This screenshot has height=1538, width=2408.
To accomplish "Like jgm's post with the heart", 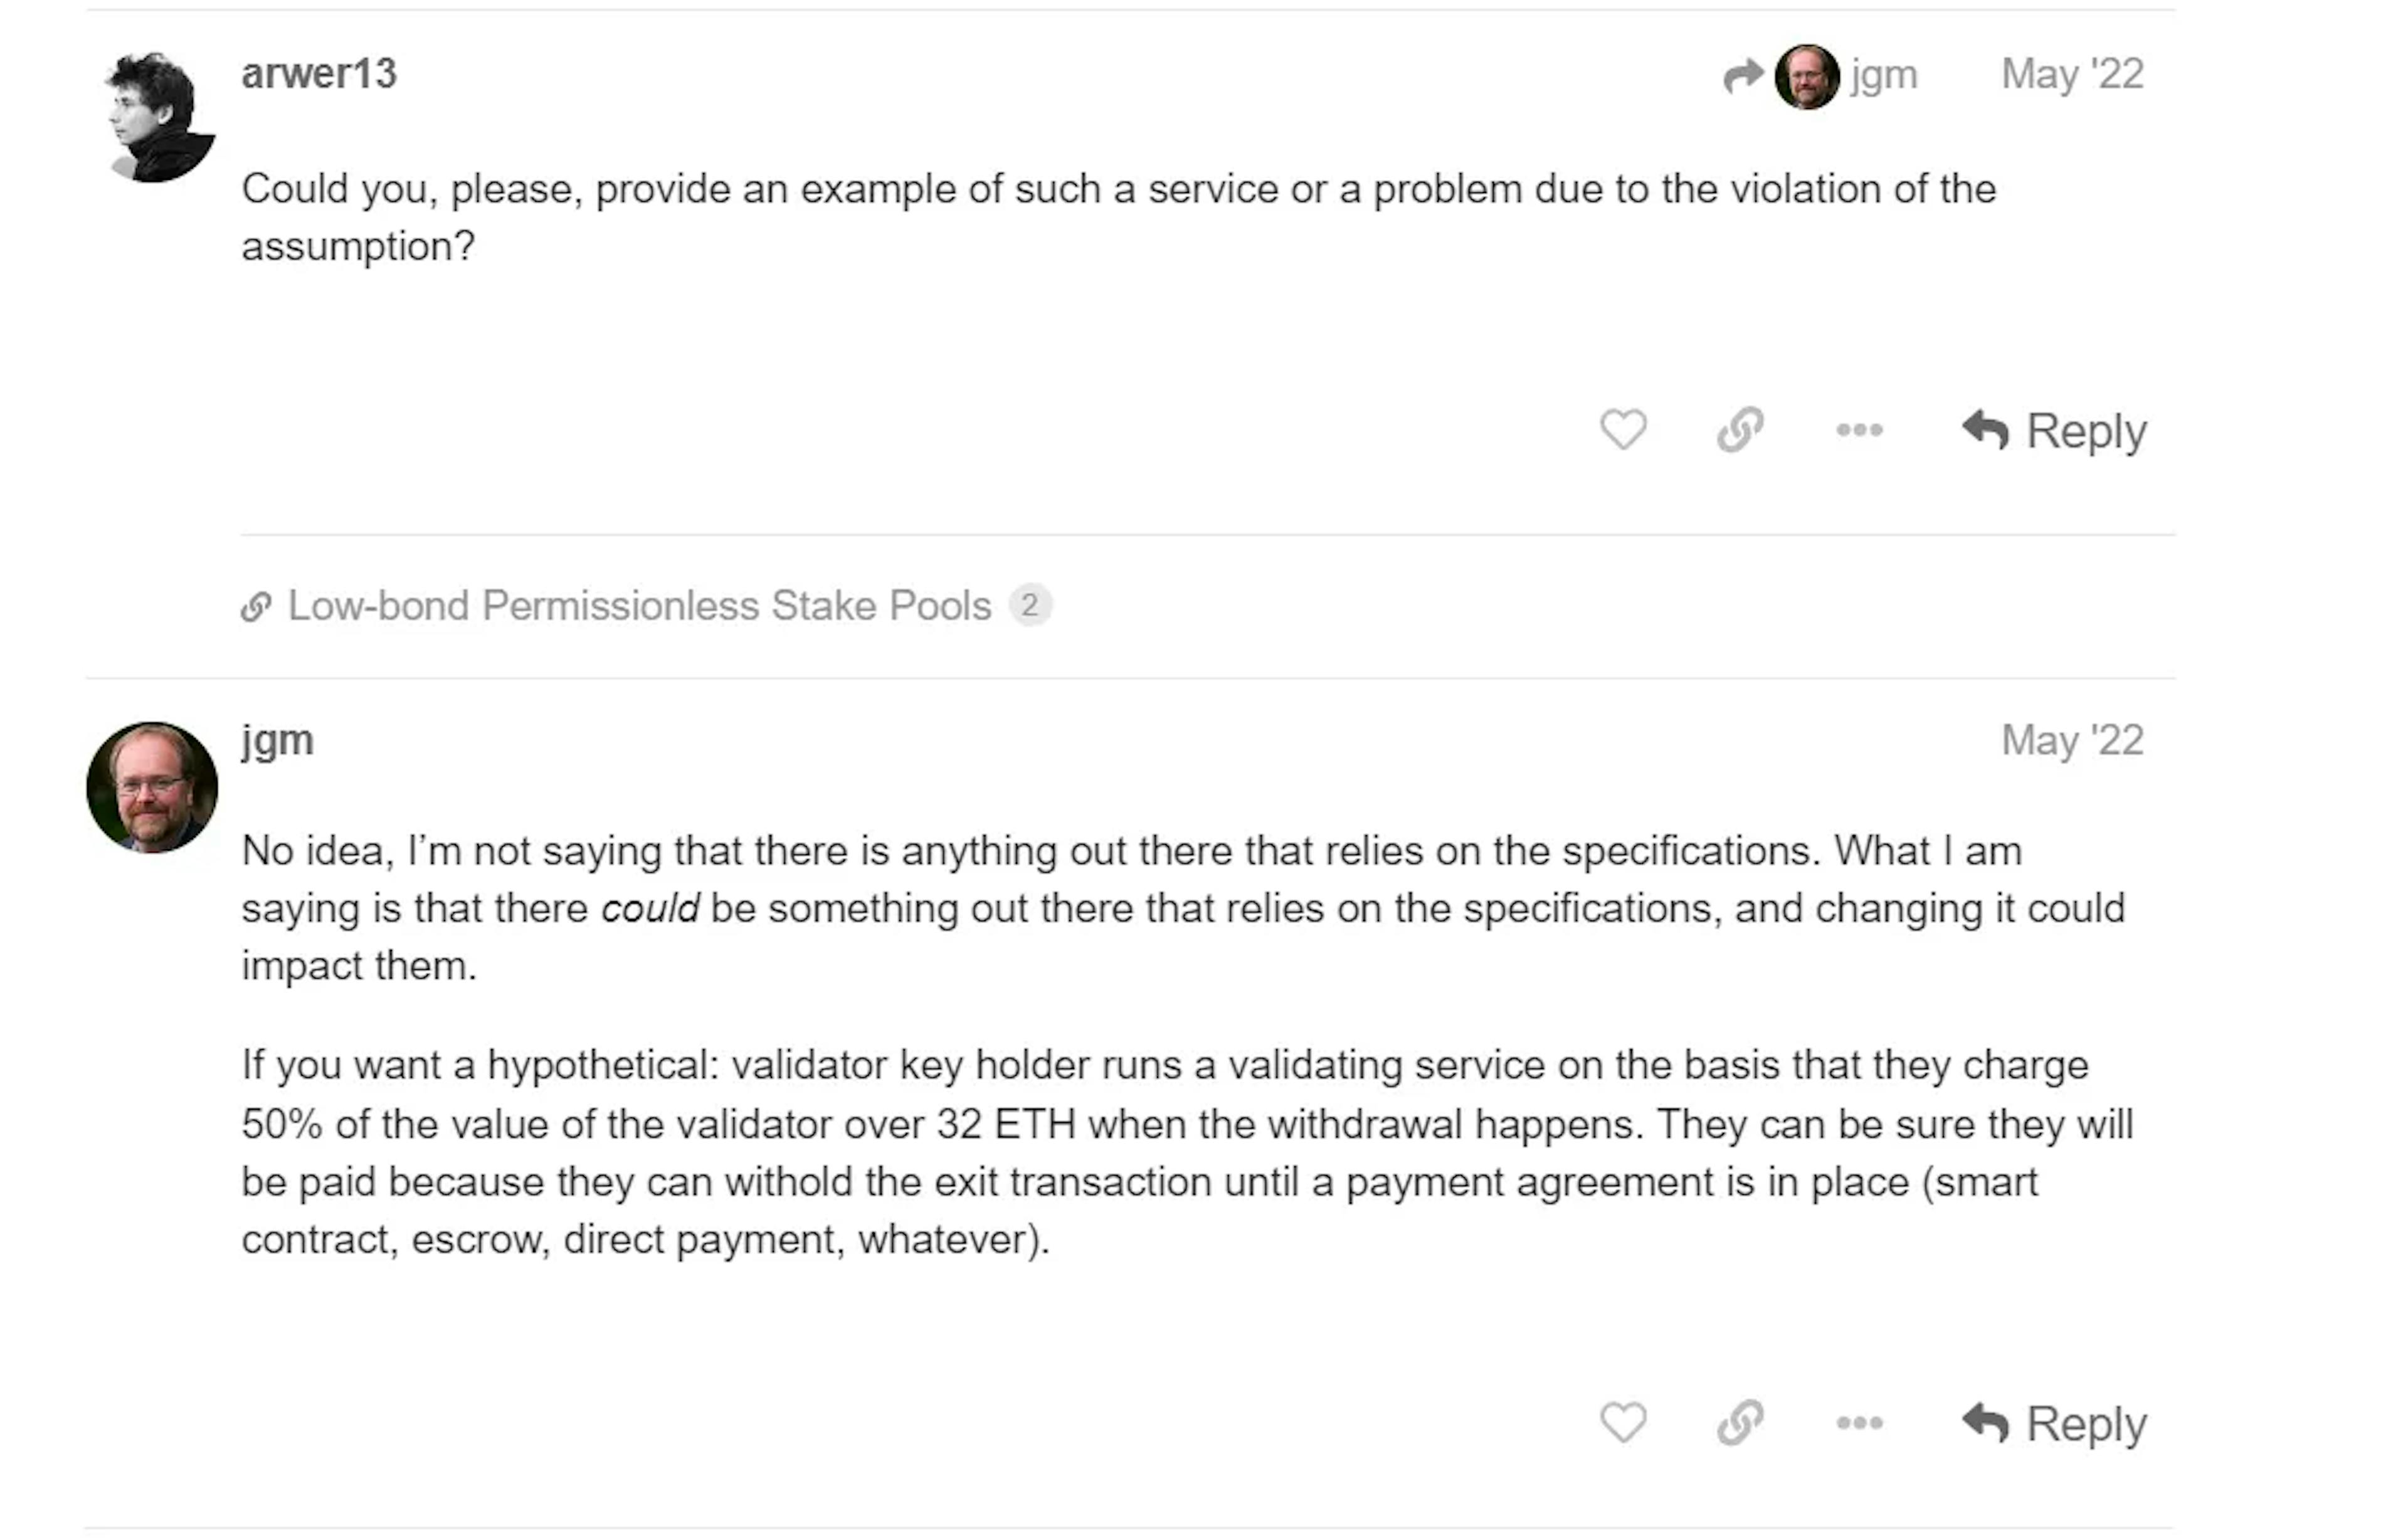I will click(x=1622, y=1422).
